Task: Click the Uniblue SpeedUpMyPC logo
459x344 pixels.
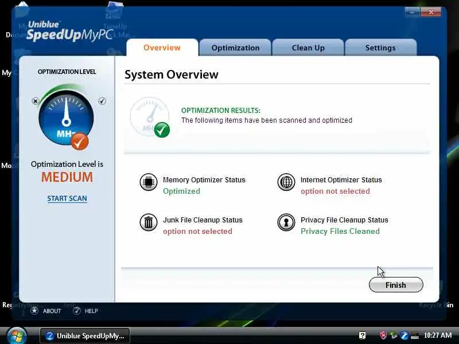Action: click(69, 31)
